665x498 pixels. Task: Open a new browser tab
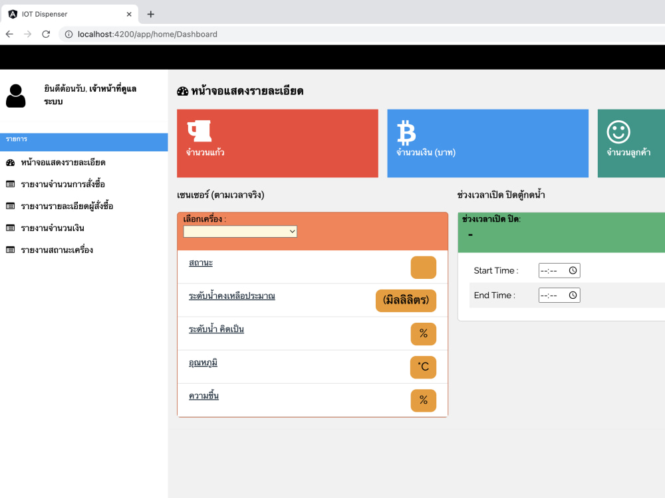pyautogui.click(x=150, y=15)
